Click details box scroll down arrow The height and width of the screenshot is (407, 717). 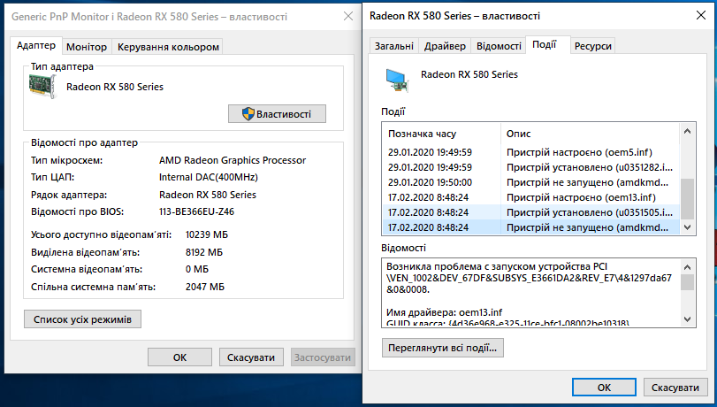(x=687, y=319)
